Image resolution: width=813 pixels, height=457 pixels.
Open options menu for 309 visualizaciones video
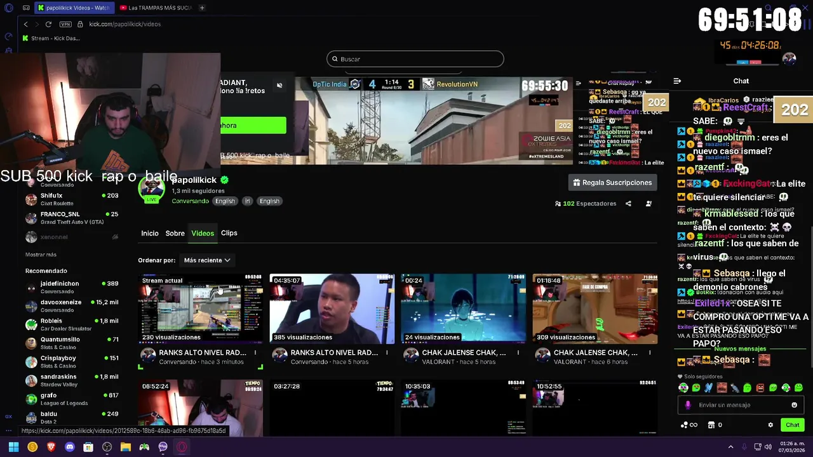click(650, 352)
